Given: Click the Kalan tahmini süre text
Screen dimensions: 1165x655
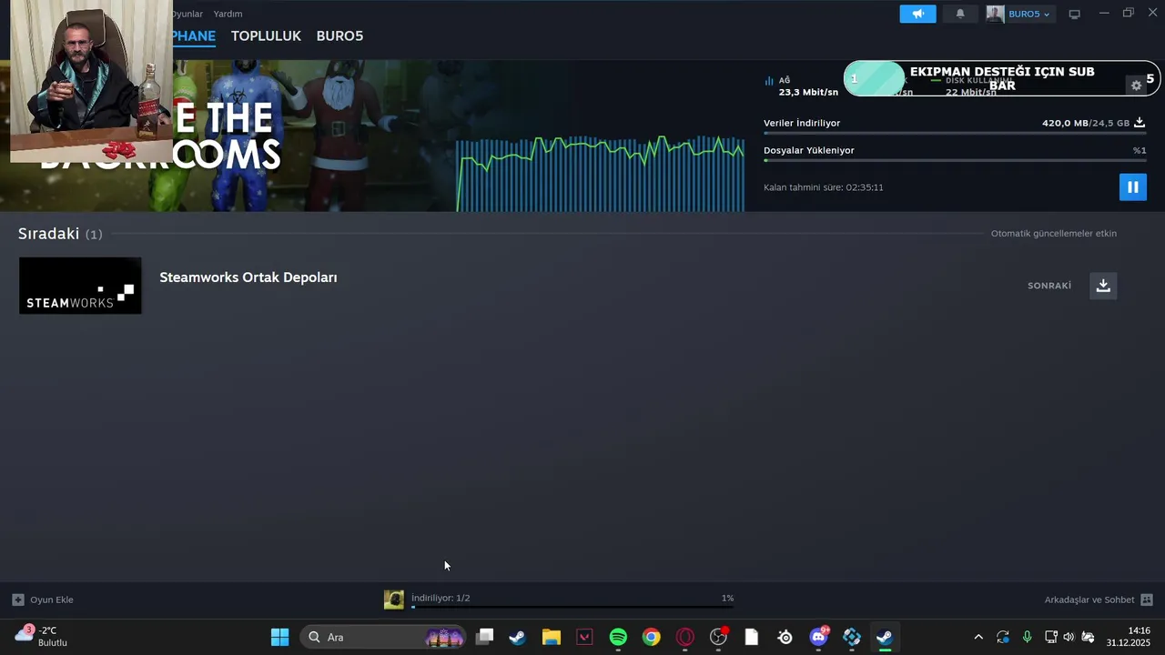Looking at the screenshot, I should coord(824,187).
